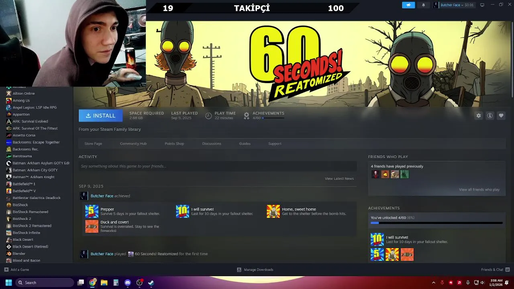Click I will survive! achievement icon in activity

(182, 212)
